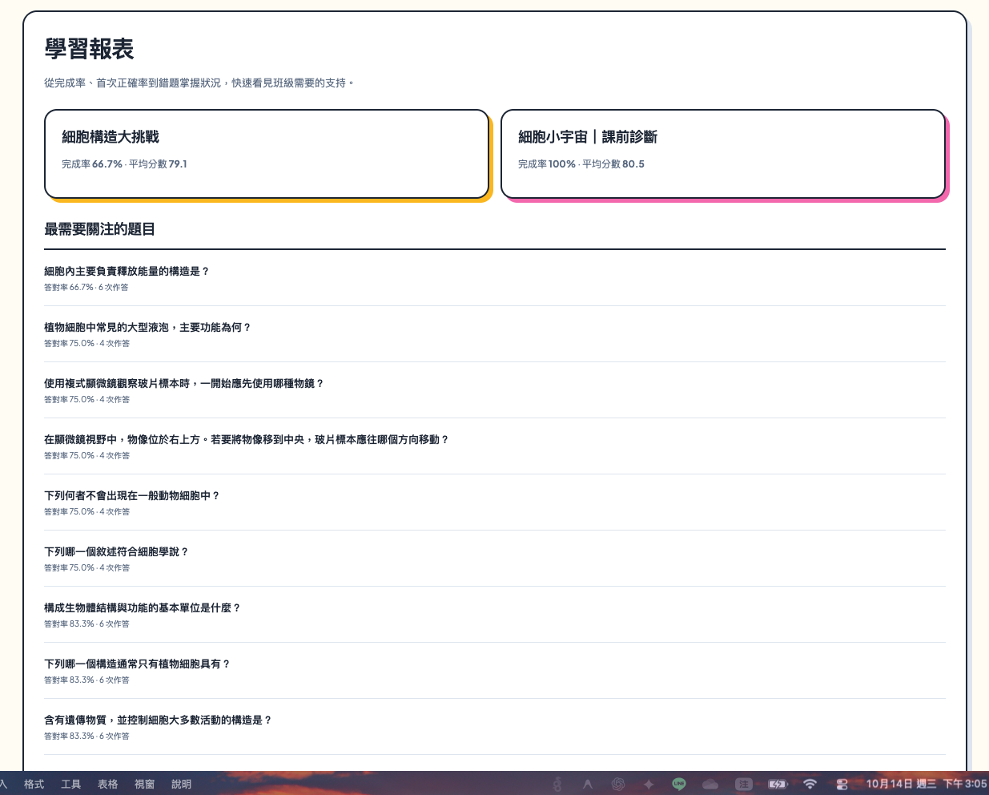Open the 工具 menu in menu bar
The height and width of the screenshot is (795, 989).
70,784
